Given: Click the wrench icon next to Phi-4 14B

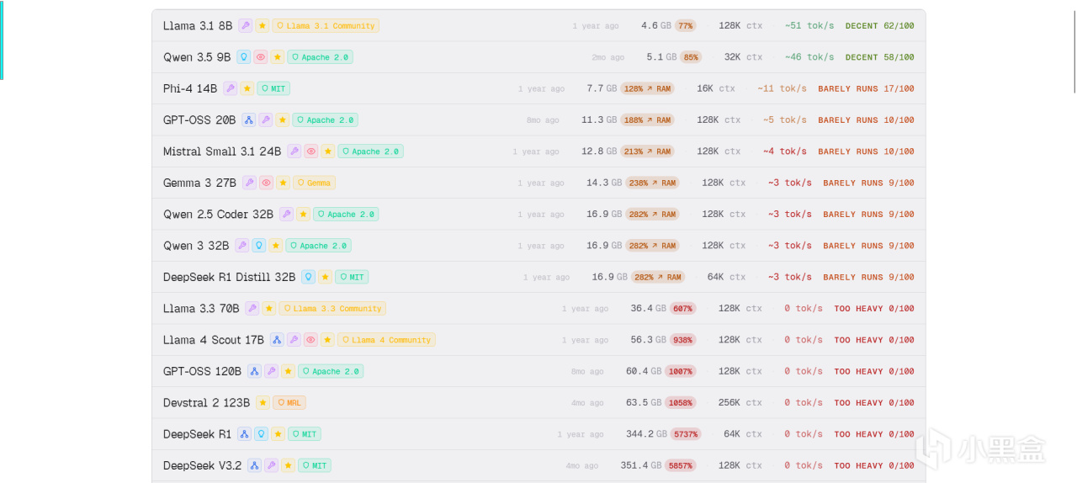Looking at the screenshot, I should tap(231, 88).
